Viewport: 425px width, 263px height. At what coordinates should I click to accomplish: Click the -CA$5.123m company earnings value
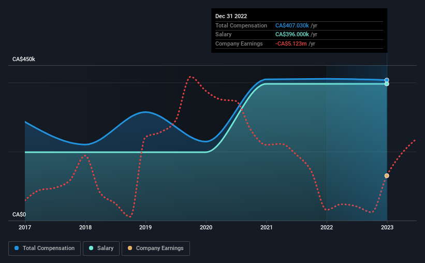tap(291, 43)
